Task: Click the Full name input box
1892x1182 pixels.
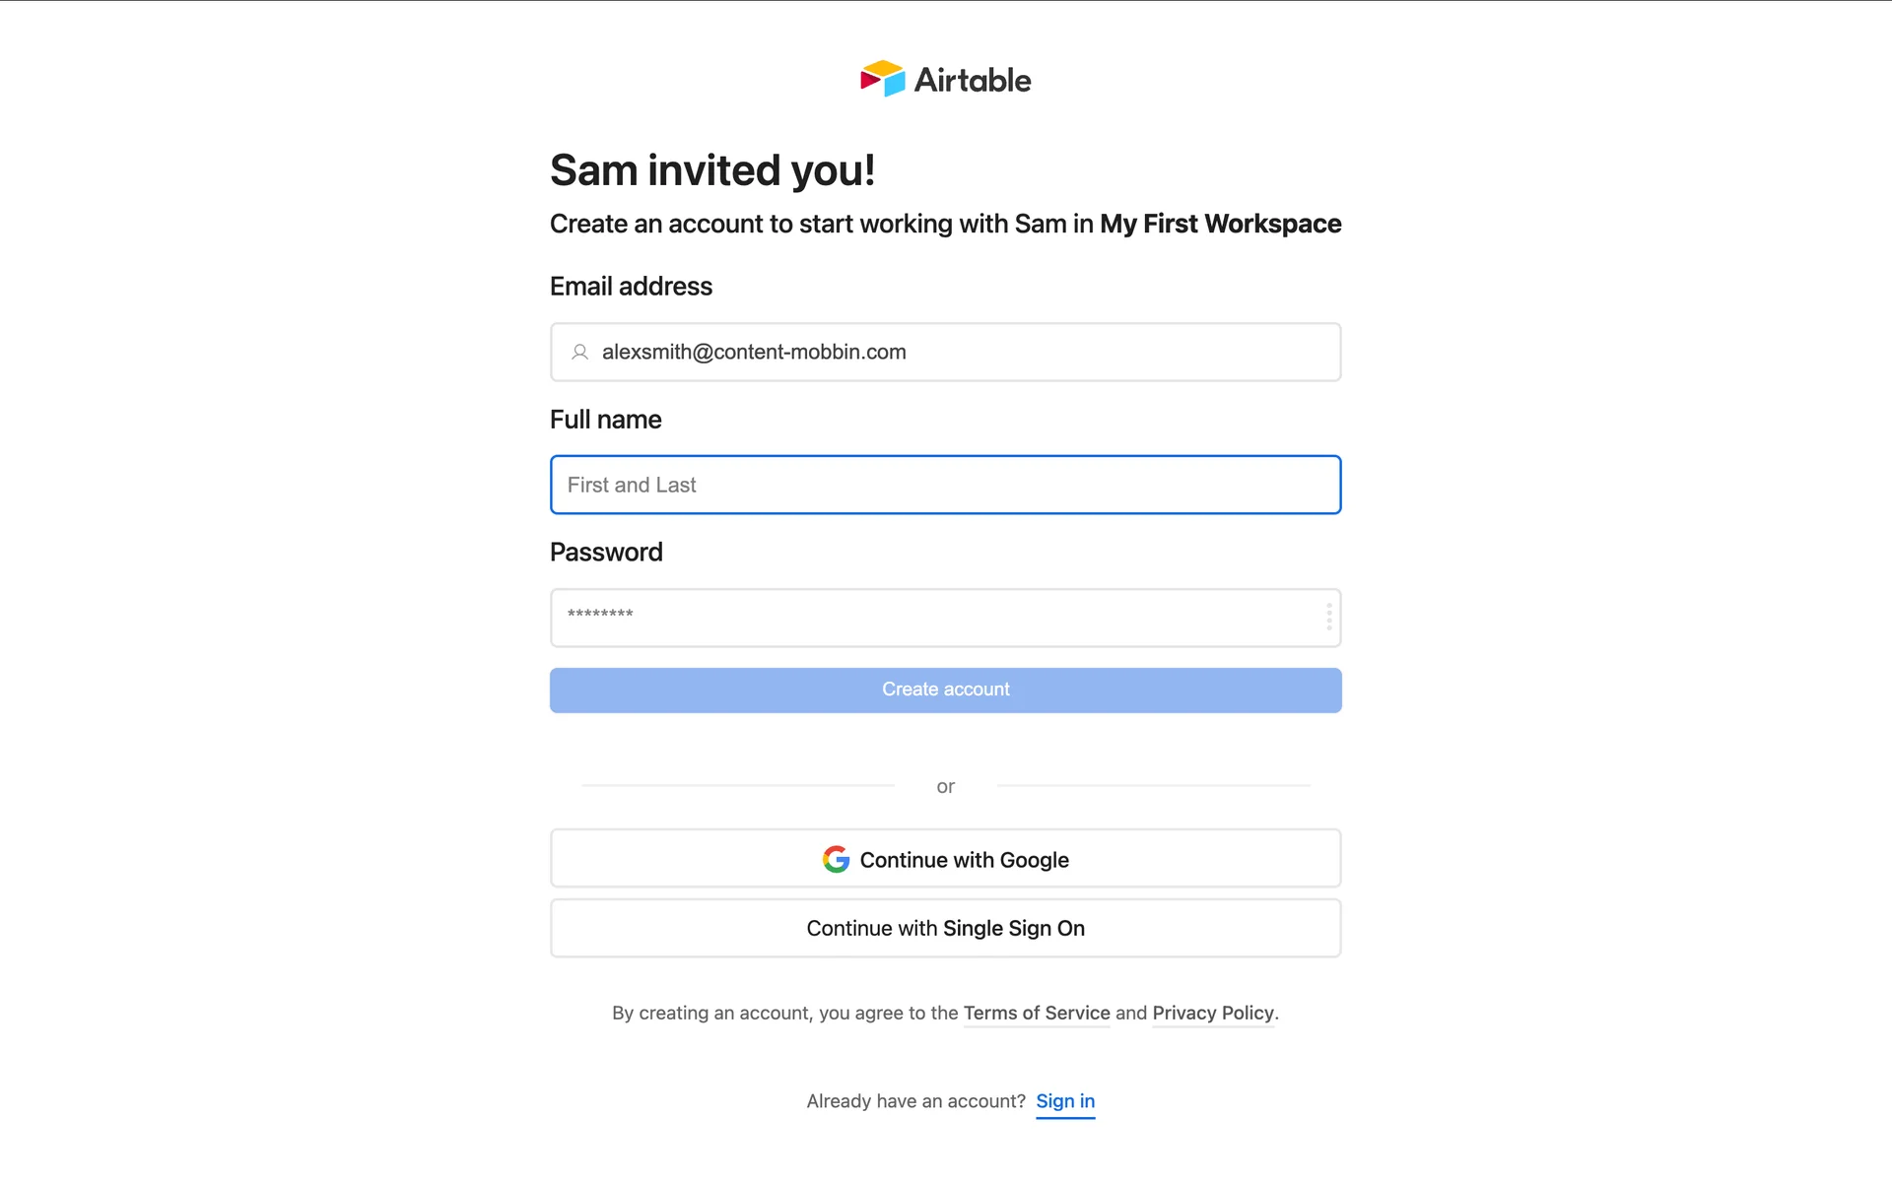Action: tap(945, 485)
